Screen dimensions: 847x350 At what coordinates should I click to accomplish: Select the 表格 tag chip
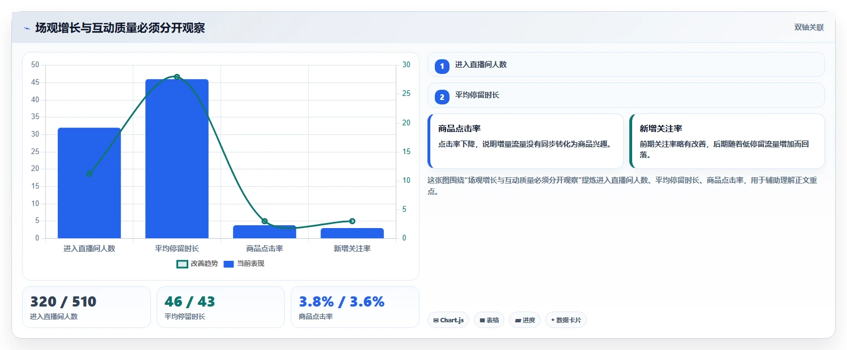click(x=489, y=320)
